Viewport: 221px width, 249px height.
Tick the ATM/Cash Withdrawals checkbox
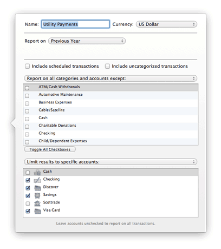pos(27,88)
